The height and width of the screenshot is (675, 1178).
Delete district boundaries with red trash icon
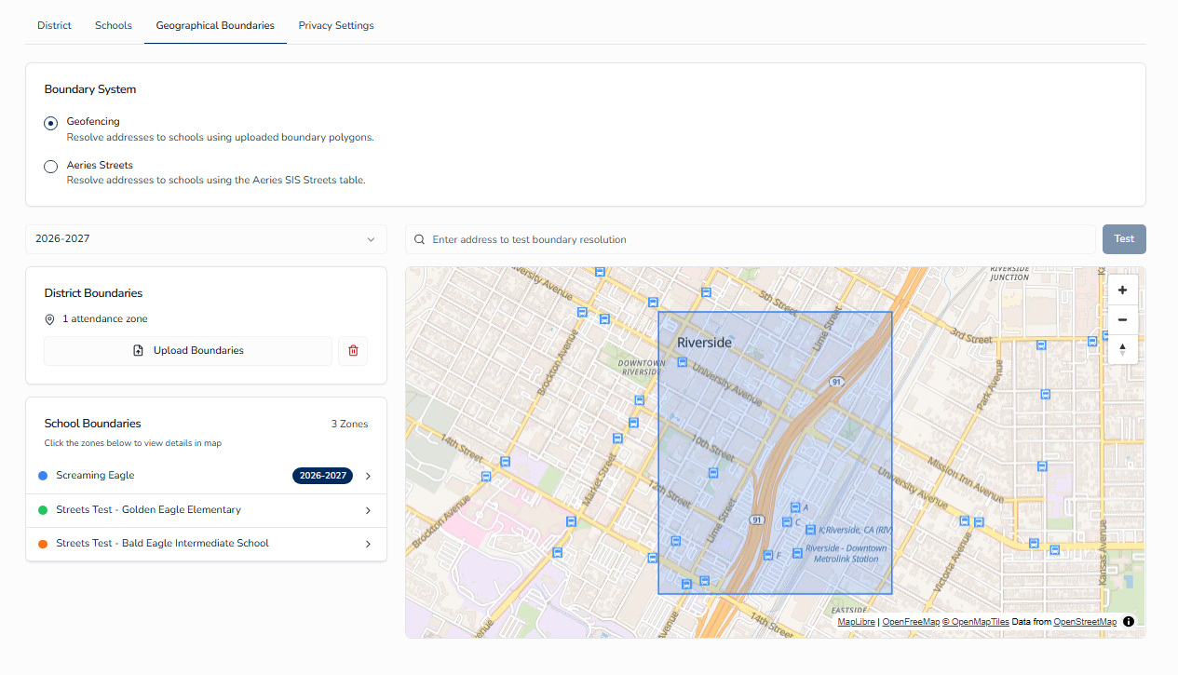353,351
